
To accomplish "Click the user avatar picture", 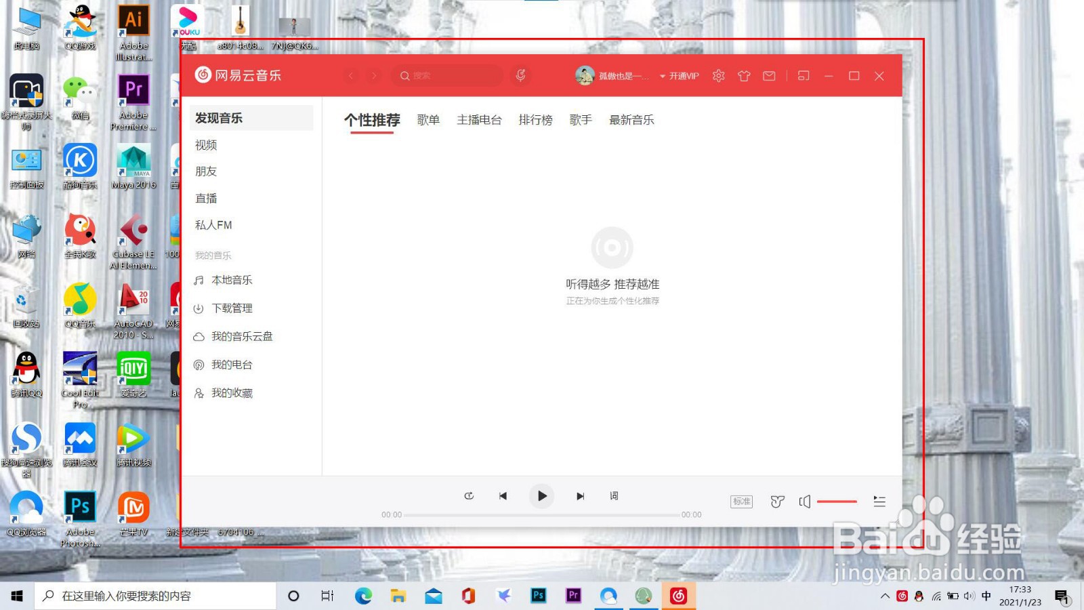I will [585, 75].
